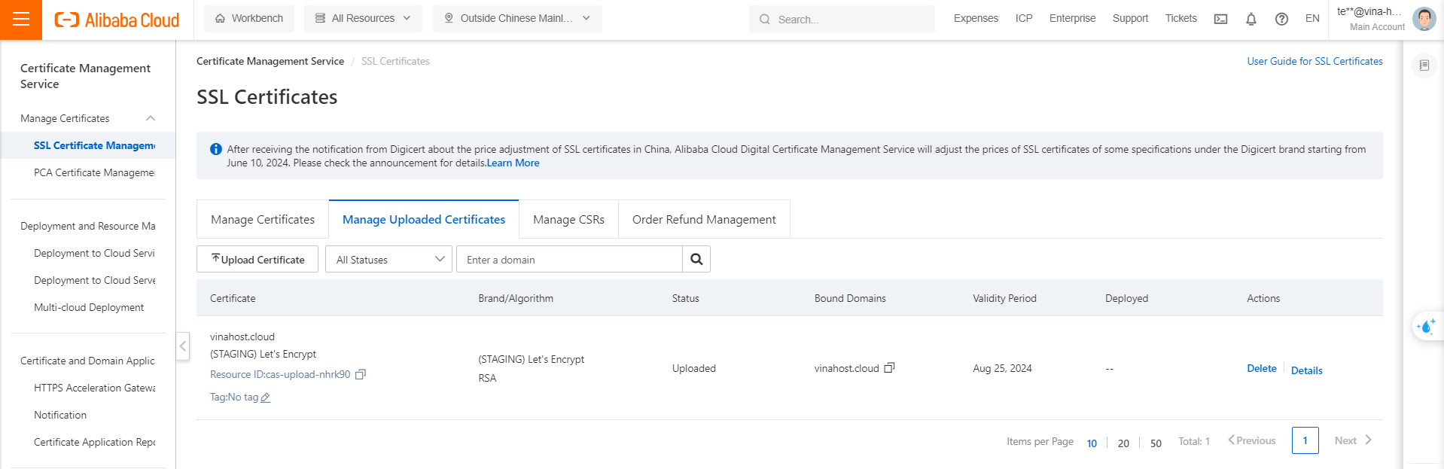The image size is (1444, 469).
Task: Switch to the Manage CSRs tab
Action: pyautogui.click(x=568, y=219)
